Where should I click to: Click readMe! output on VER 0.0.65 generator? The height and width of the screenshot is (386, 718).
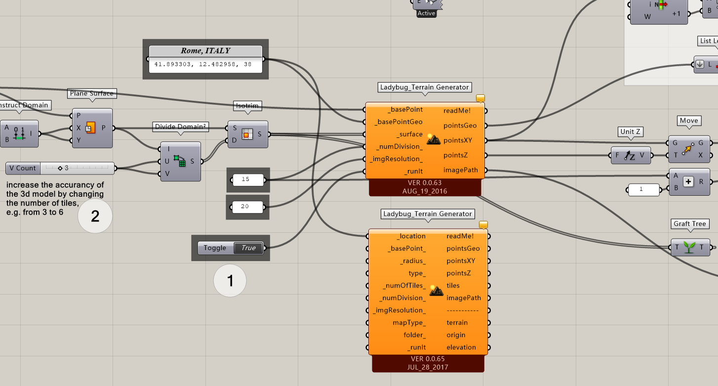[460, 236]
